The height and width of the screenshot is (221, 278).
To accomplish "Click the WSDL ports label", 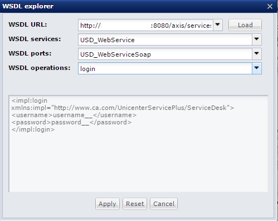I will point(30,53).
